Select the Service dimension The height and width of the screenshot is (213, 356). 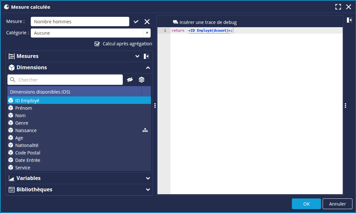coord(23,168)
